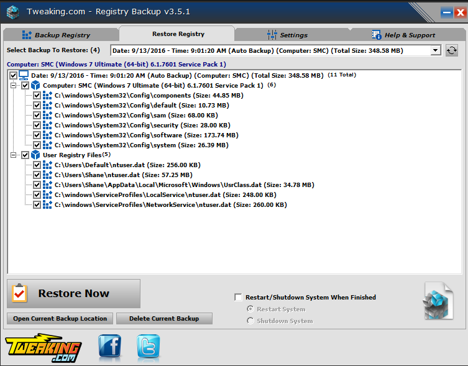Uncheck the Computer: SMC group checkbox
Screen dimensions: 468x366
click(25, 85)
